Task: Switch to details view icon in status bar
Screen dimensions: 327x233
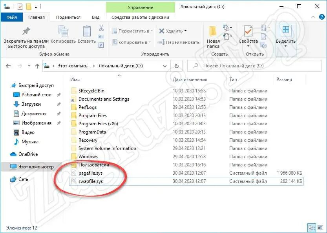Action: (x=312, y=228)
